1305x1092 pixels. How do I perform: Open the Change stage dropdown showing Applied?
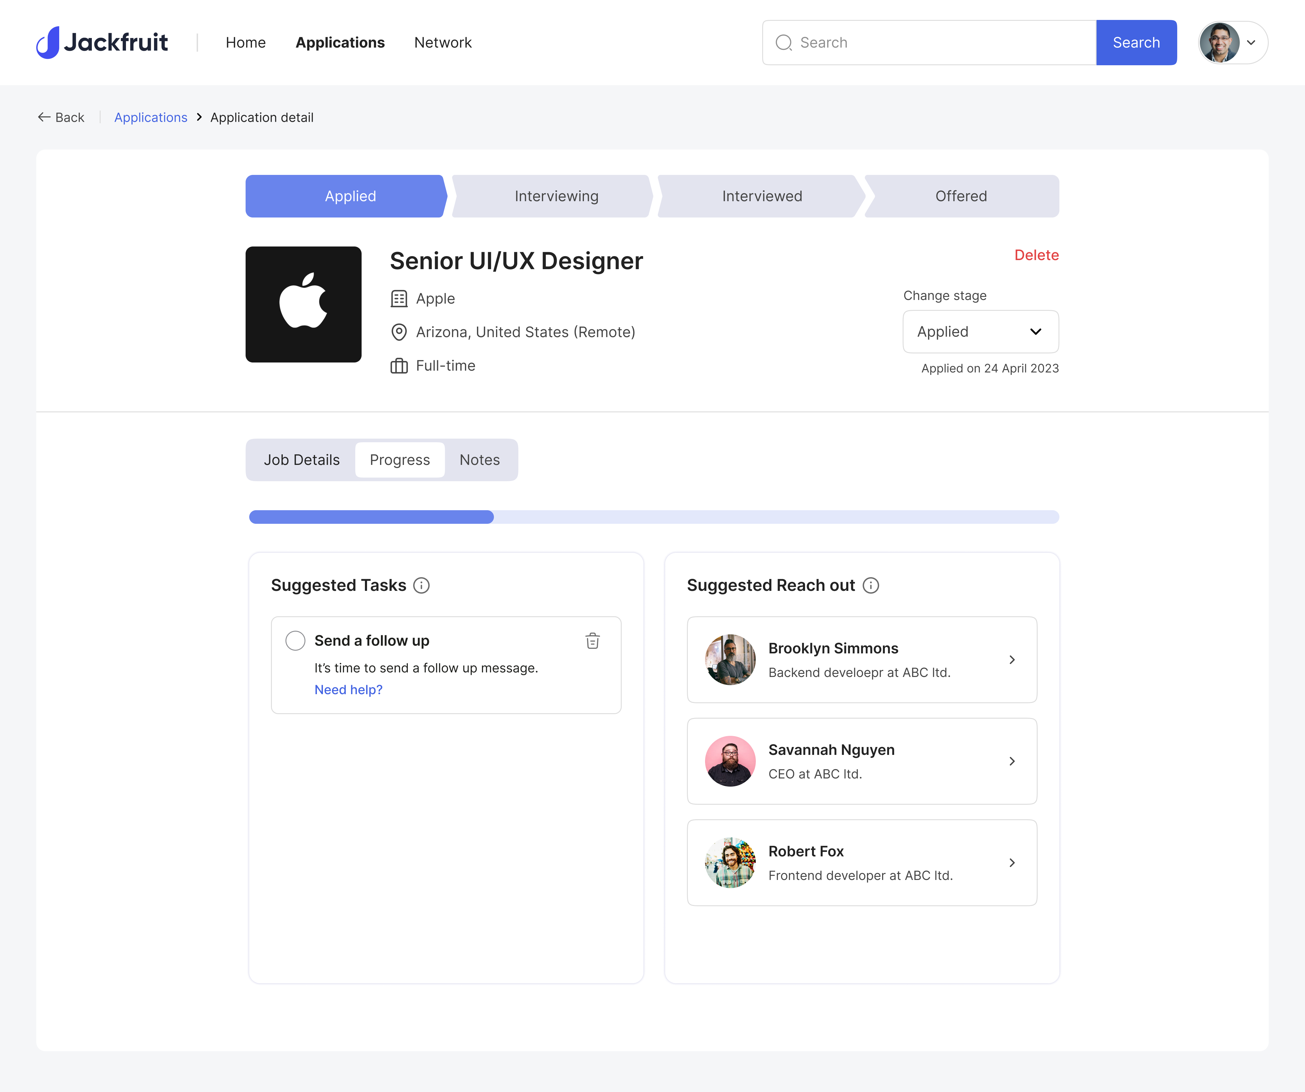980,331
